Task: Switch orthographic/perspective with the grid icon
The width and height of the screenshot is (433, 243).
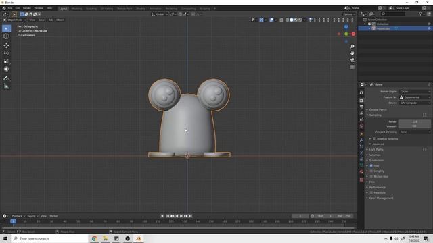Action: 352,67
